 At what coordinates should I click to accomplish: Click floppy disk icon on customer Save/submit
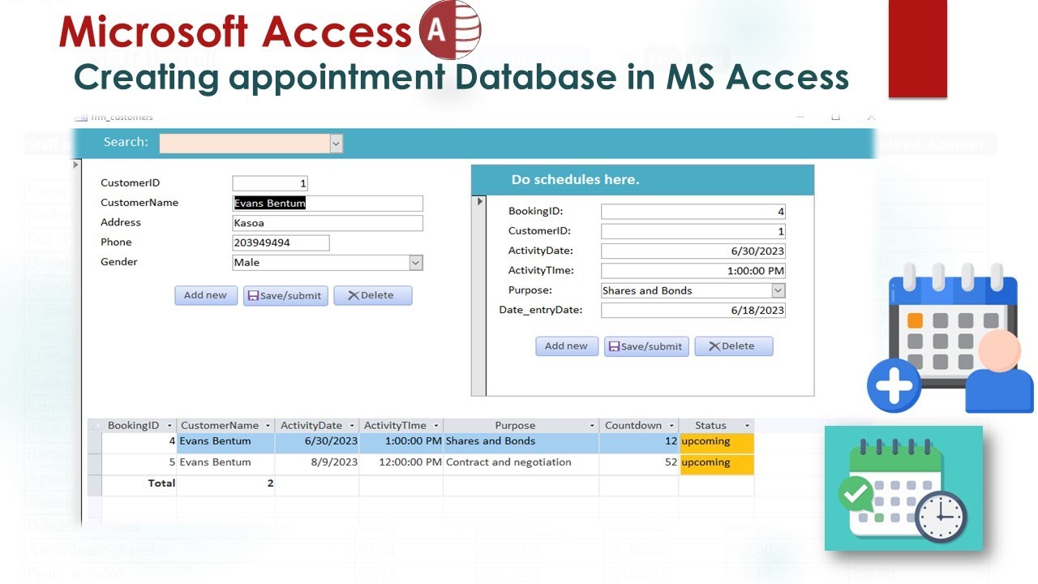pyautogui.click(x=253, y=296)
